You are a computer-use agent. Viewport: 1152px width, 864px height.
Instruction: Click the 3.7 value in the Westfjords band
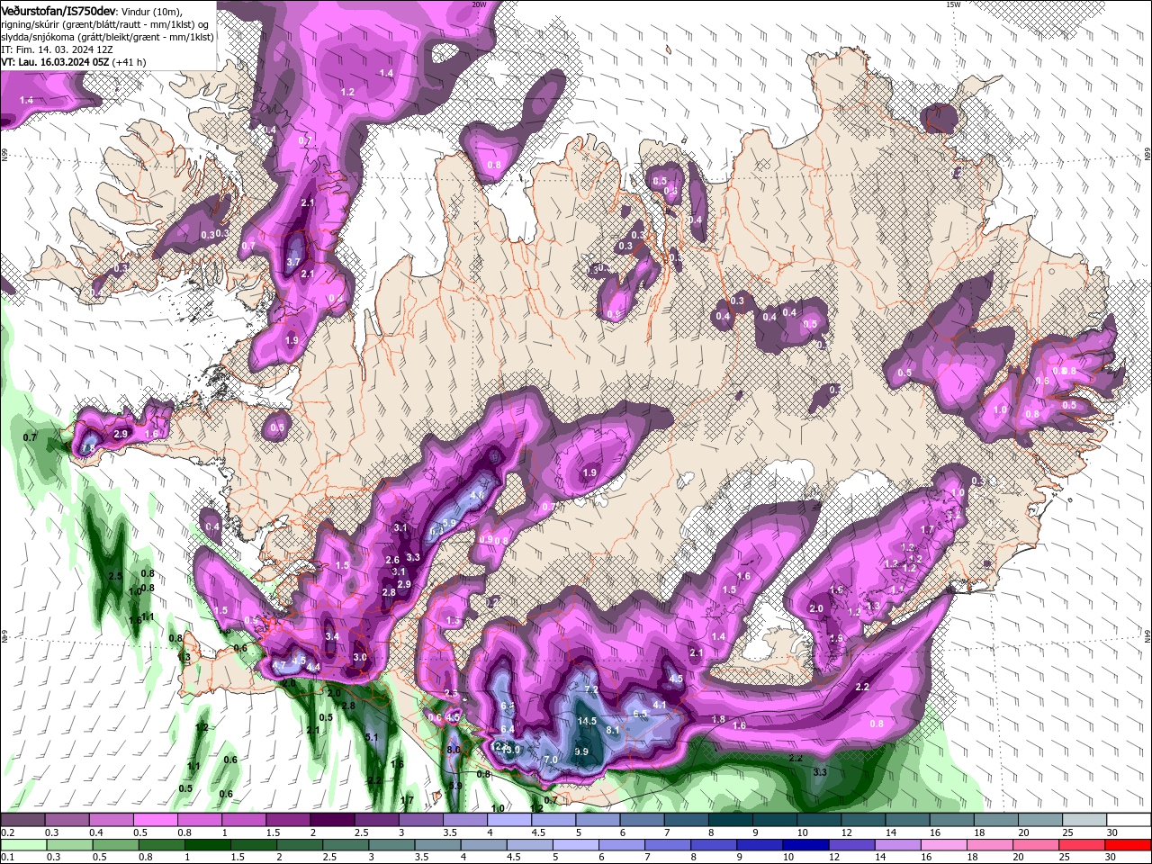(293, 262)
